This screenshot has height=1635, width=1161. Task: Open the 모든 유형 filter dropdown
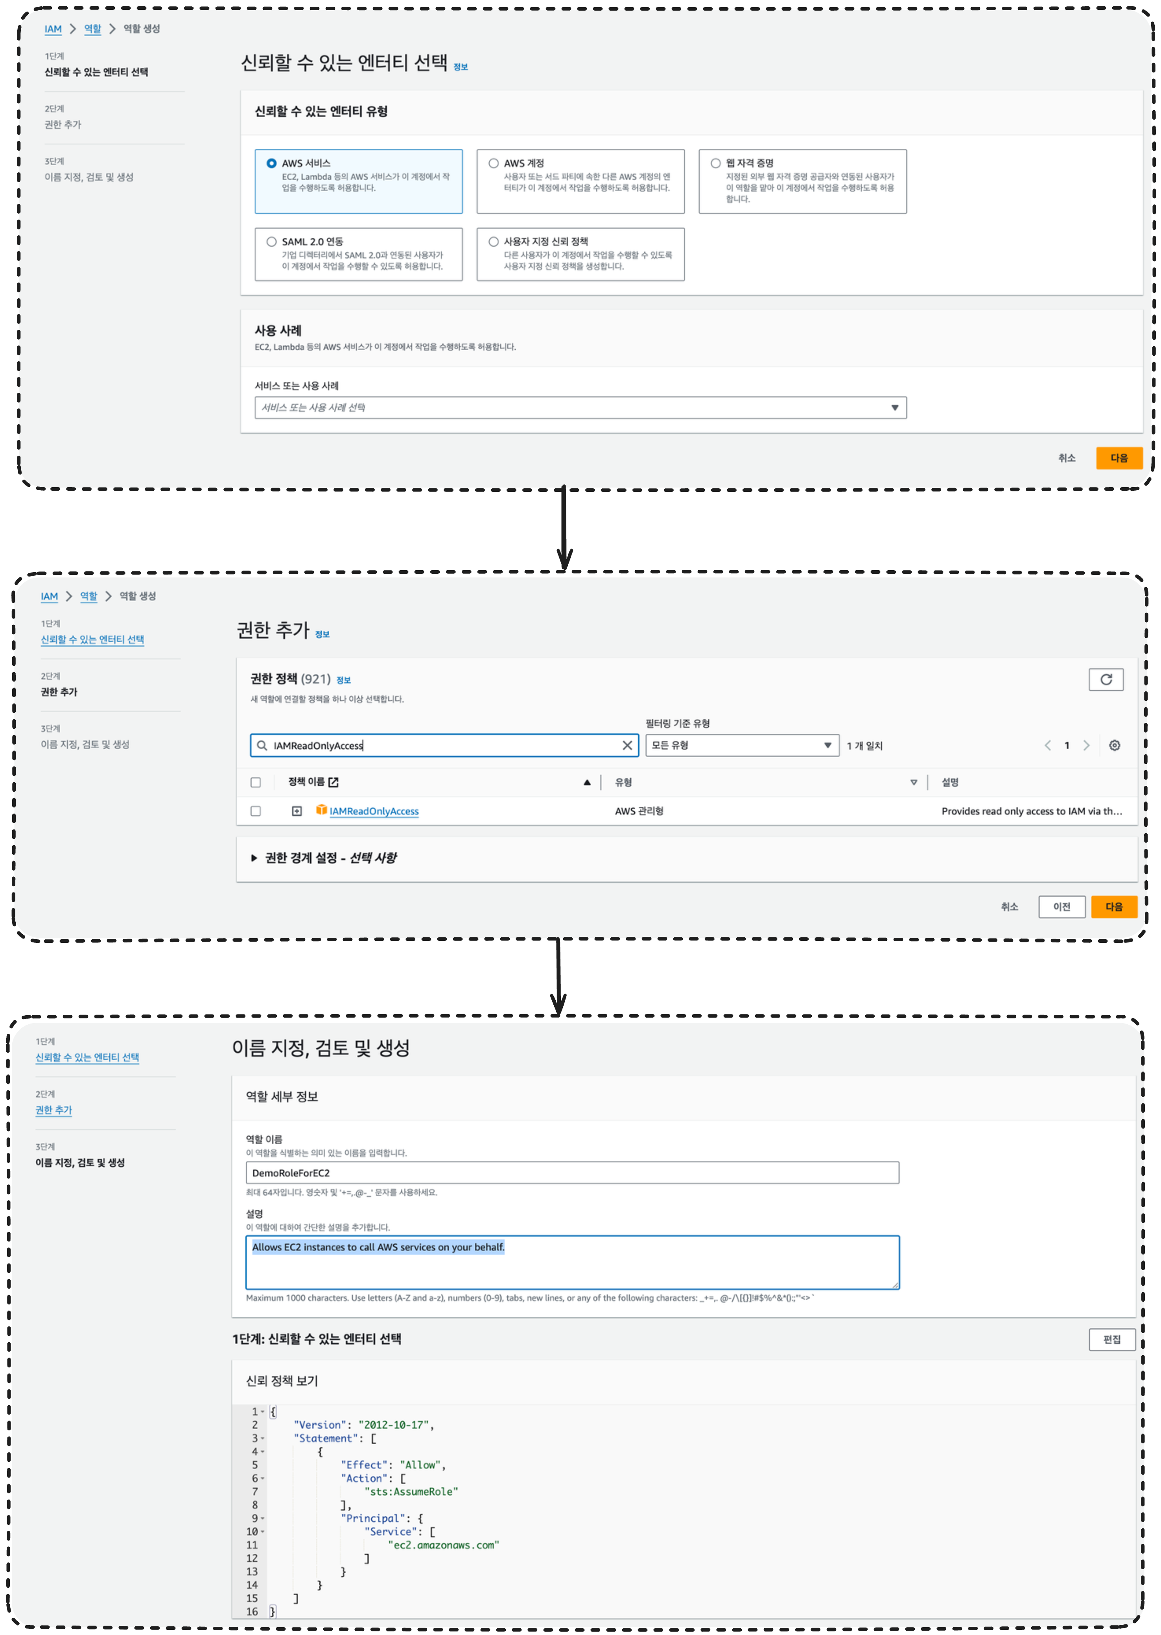[x=741, y=745]
